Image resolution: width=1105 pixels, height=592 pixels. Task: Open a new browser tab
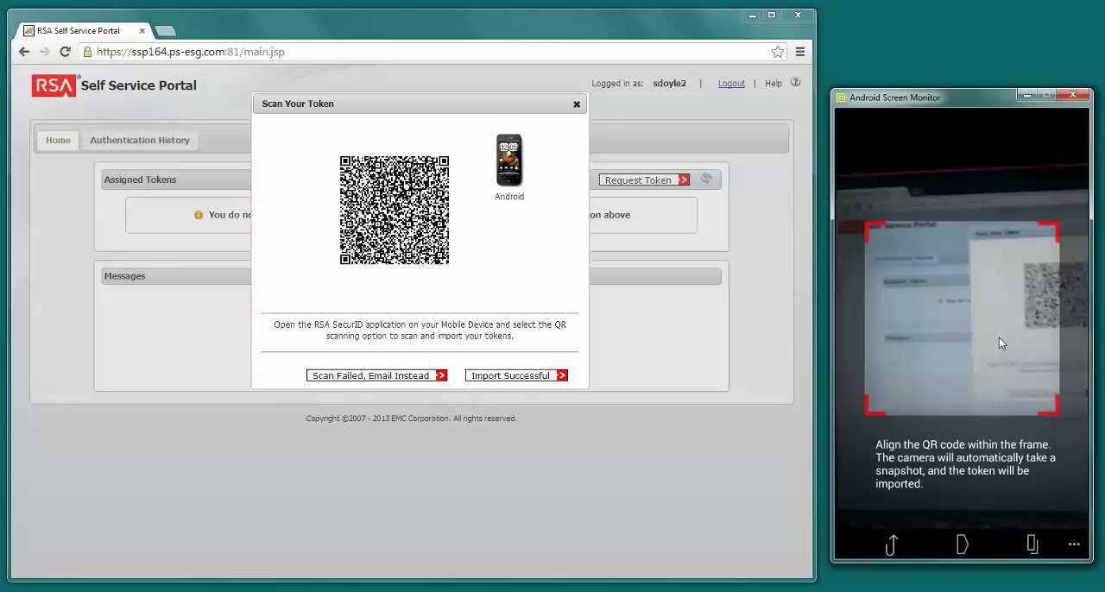(165, 31)
